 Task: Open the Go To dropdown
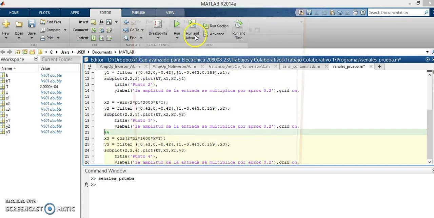pyautogui.click(x=134, y=30)
